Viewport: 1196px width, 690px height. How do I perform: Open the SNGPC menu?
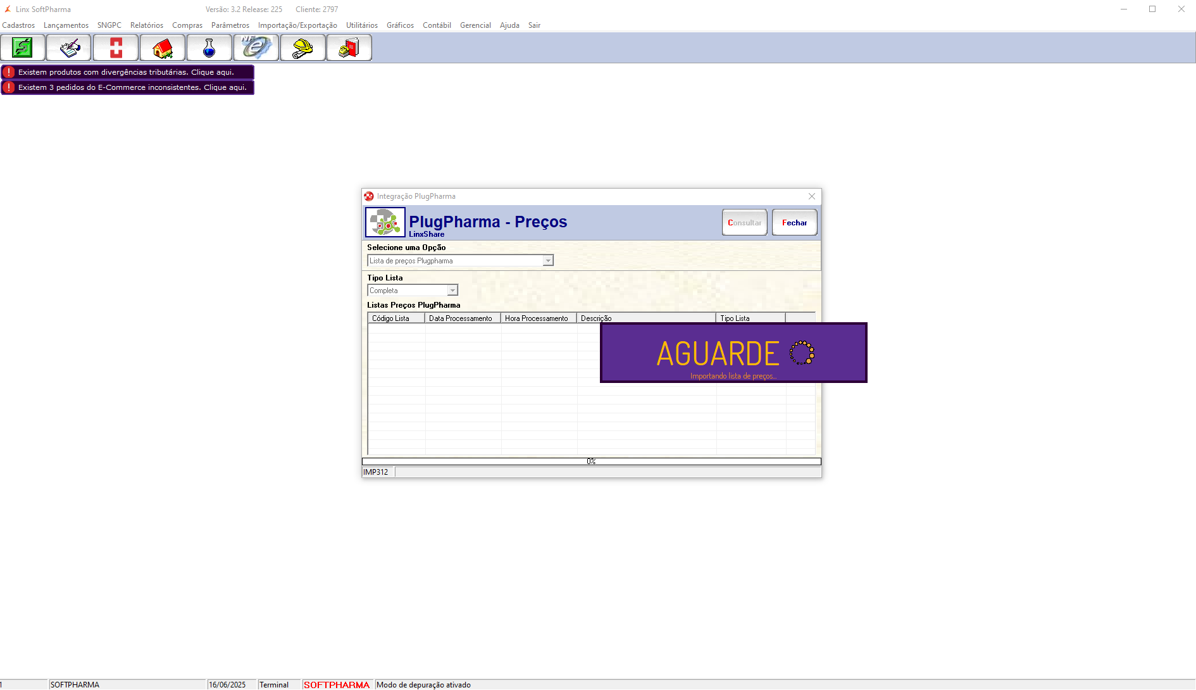[x=109, y=25]
